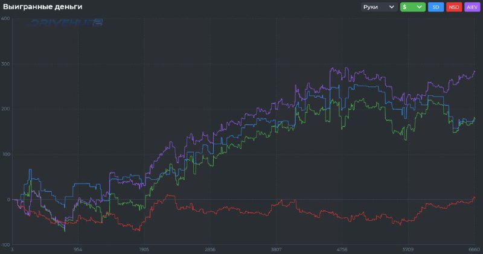Toggle the purple AIEV line button
483x254 pixels.
(472, 7)
